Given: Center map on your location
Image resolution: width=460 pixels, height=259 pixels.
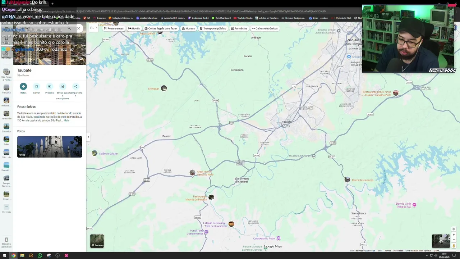Looking at the screenshot, I should tap(454, 229).
